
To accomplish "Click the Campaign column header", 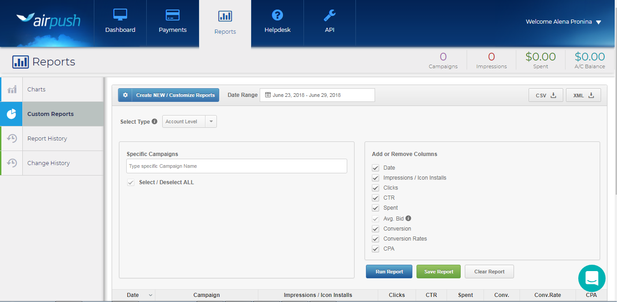I will [x=206, y=295].
